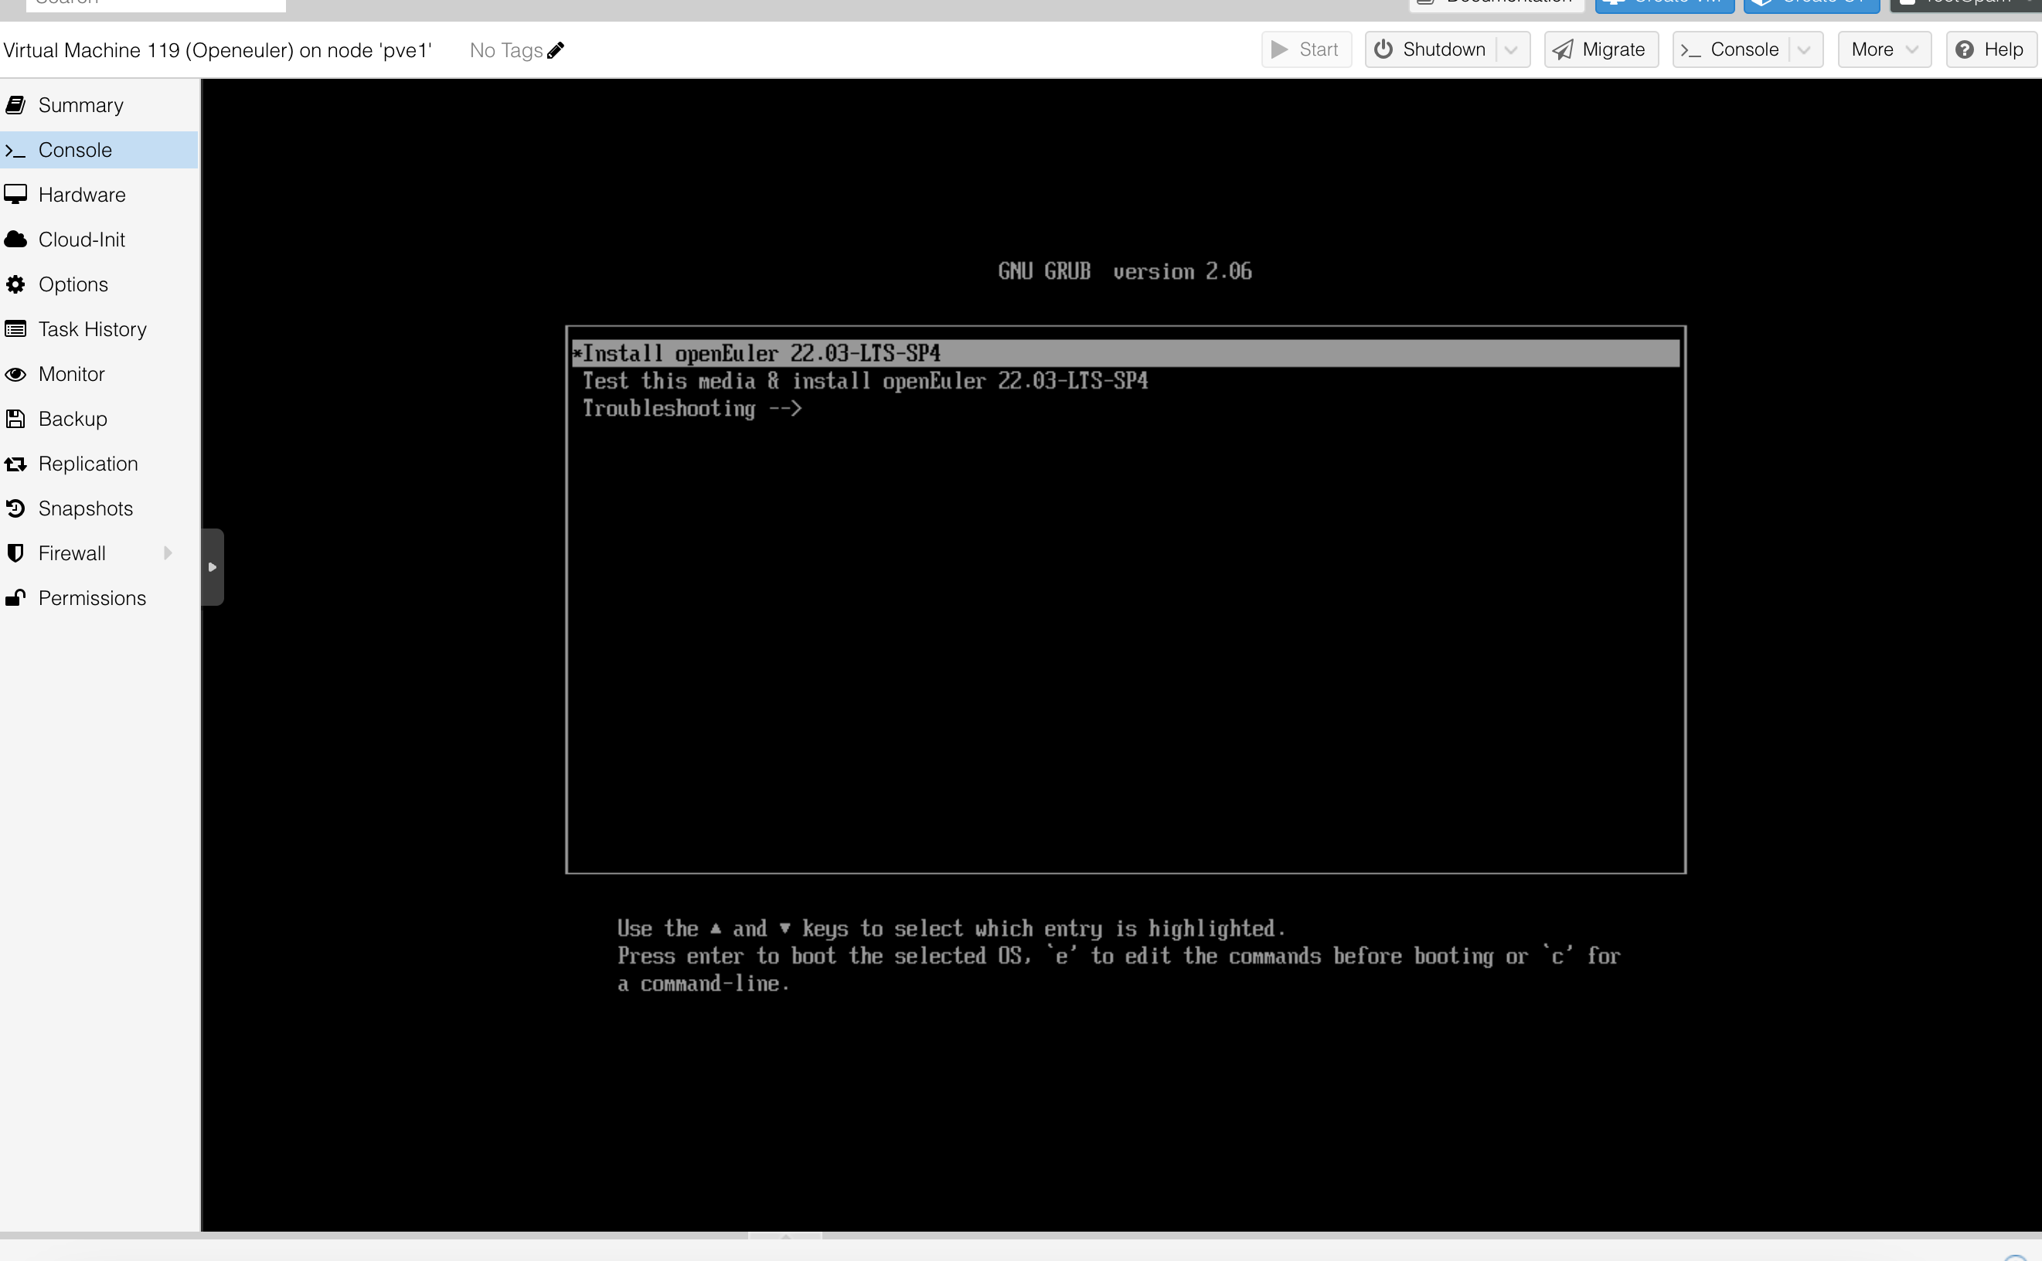
Task: Click the Firewall sidebar item
Action: [99, 553]
